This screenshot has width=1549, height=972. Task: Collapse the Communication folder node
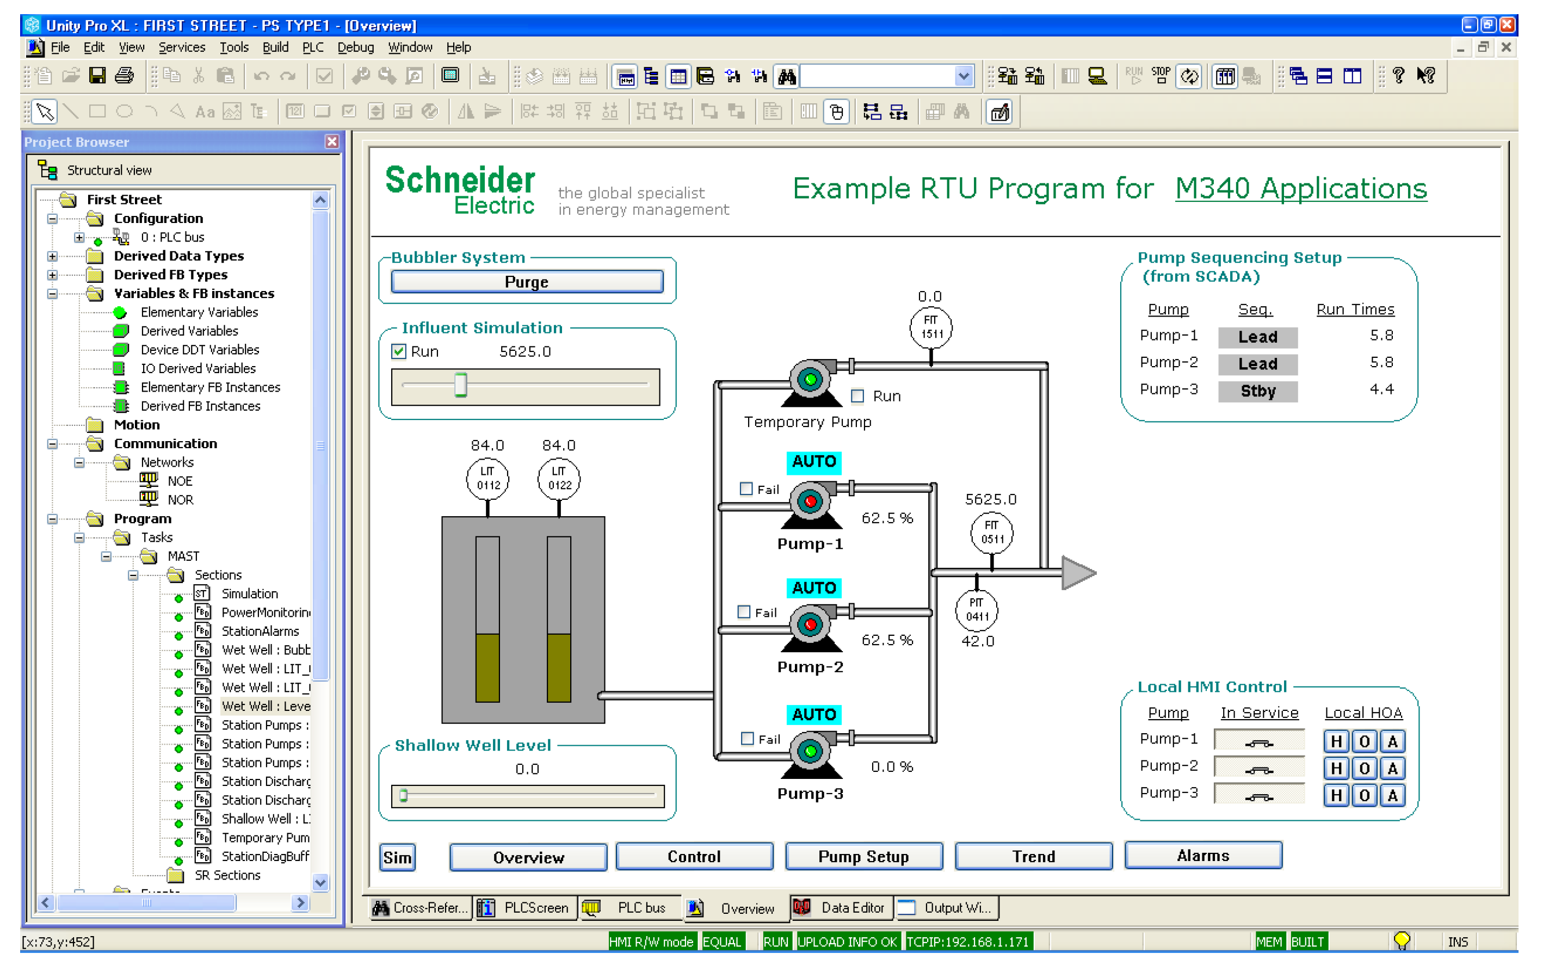click(x=53, y=443)
